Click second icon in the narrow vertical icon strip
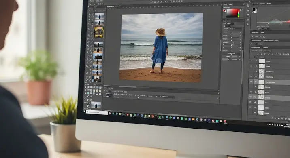 coord(248,11)
